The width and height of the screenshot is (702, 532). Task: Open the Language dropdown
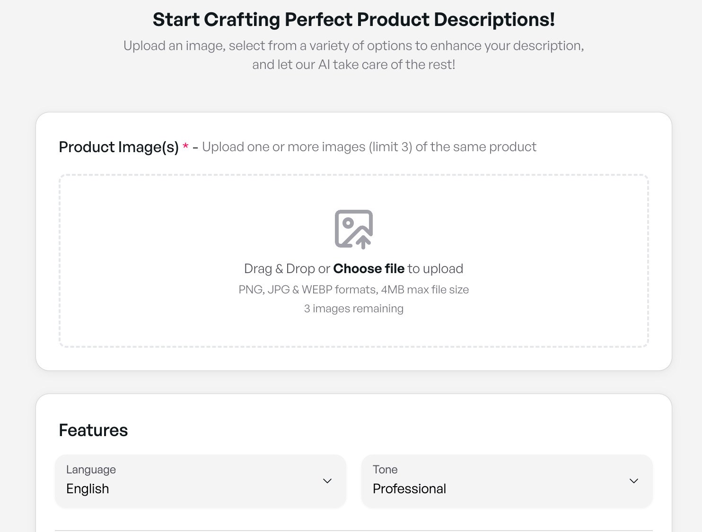(200, 481)
